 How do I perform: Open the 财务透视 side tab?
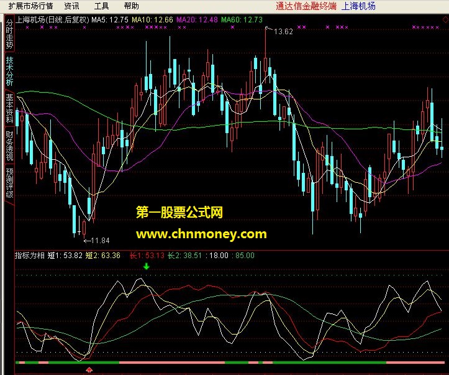(x=9, y=146)
